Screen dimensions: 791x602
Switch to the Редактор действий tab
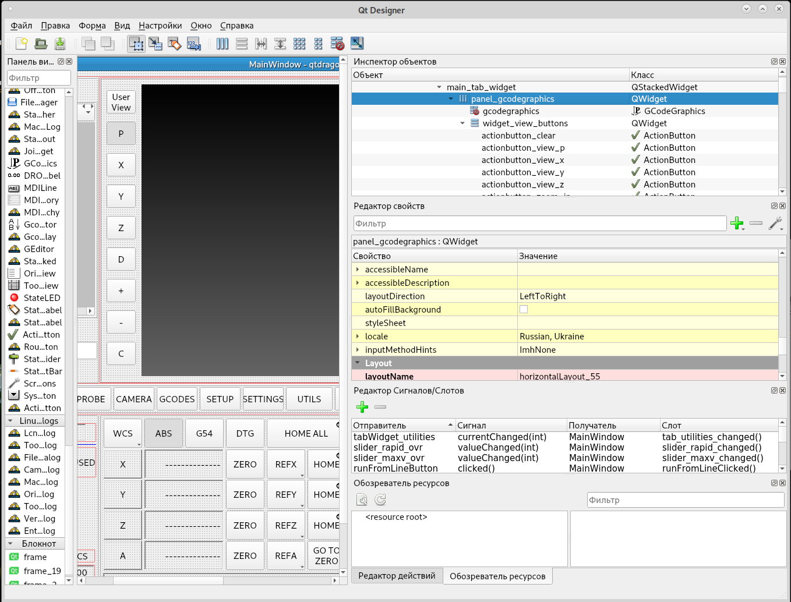pyautogui.click(x=397, y=576)
